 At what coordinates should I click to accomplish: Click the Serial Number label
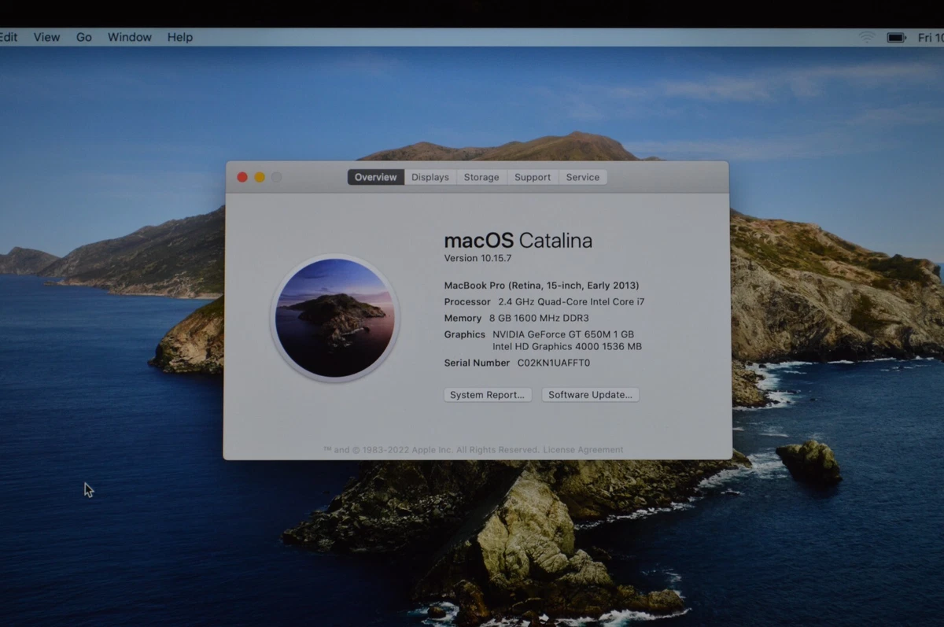[x=477, y=363]
